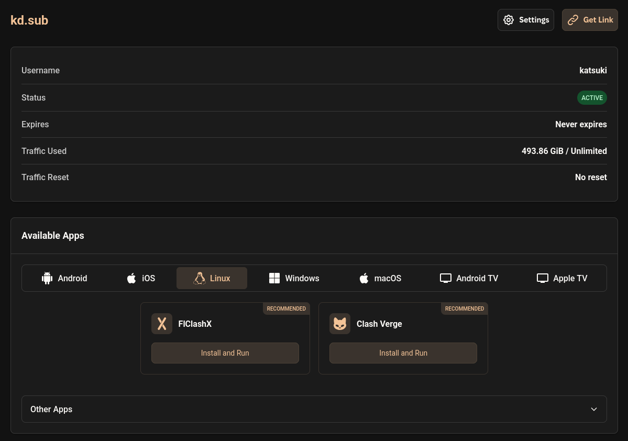Click the green ACTIVE status badge
628x441 pixels.
pos(592,98)
